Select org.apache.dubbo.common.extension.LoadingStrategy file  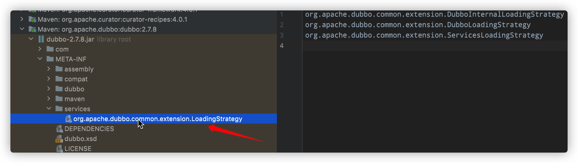pyautogui.click(x=158, y=119)
